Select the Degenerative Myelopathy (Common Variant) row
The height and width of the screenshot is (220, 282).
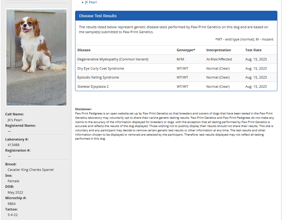coord(113,59)
